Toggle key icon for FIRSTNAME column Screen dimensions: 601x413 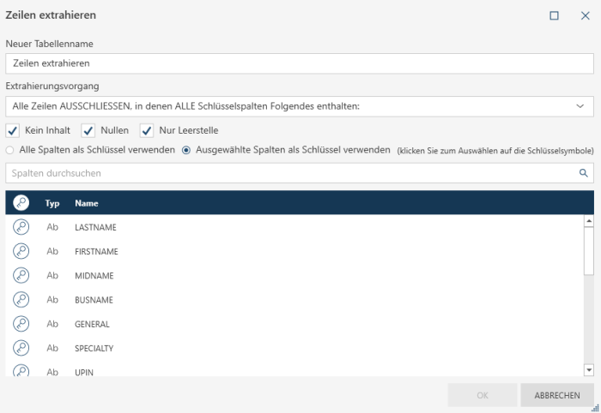click(x=21, y=251)
